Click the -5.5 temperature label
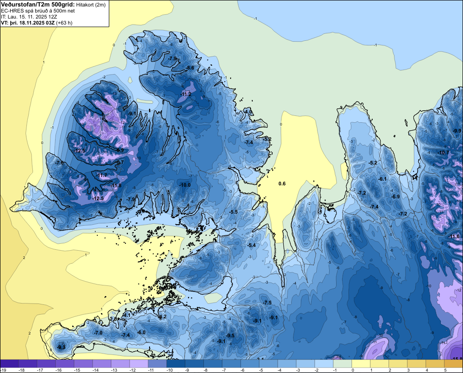463x373 pixels. (x=233, y=212)
